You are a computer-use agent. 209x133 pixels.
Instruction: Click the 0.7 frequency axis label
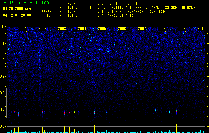pos(3,110)
